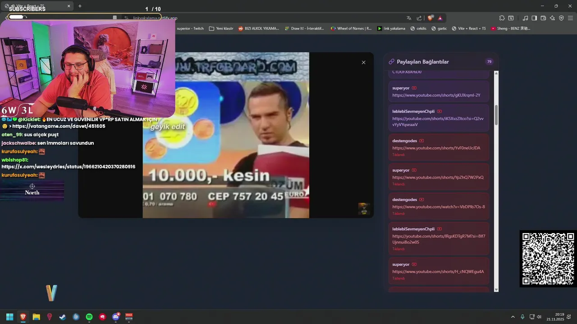Open gartic bookmark
The image size is (577, 324).
(x=439, y=28)
